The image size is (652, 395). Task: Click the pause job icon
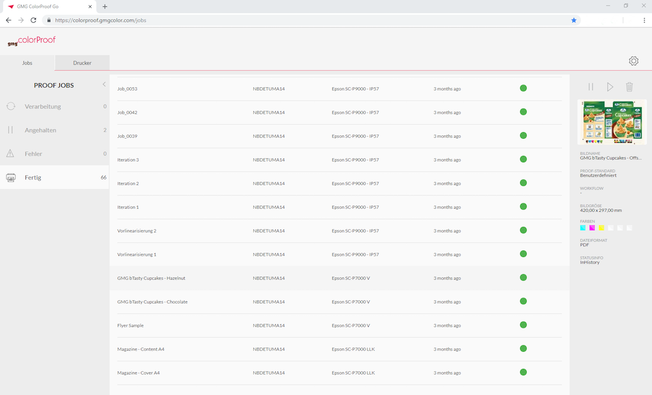[x=590, y=87]
